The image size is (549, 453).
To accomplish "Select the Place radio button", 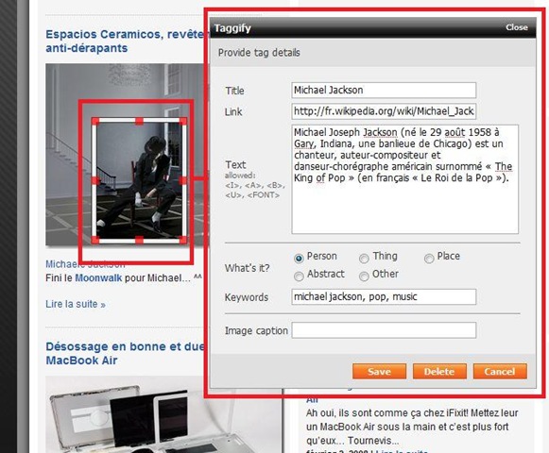I will (429, 259).
